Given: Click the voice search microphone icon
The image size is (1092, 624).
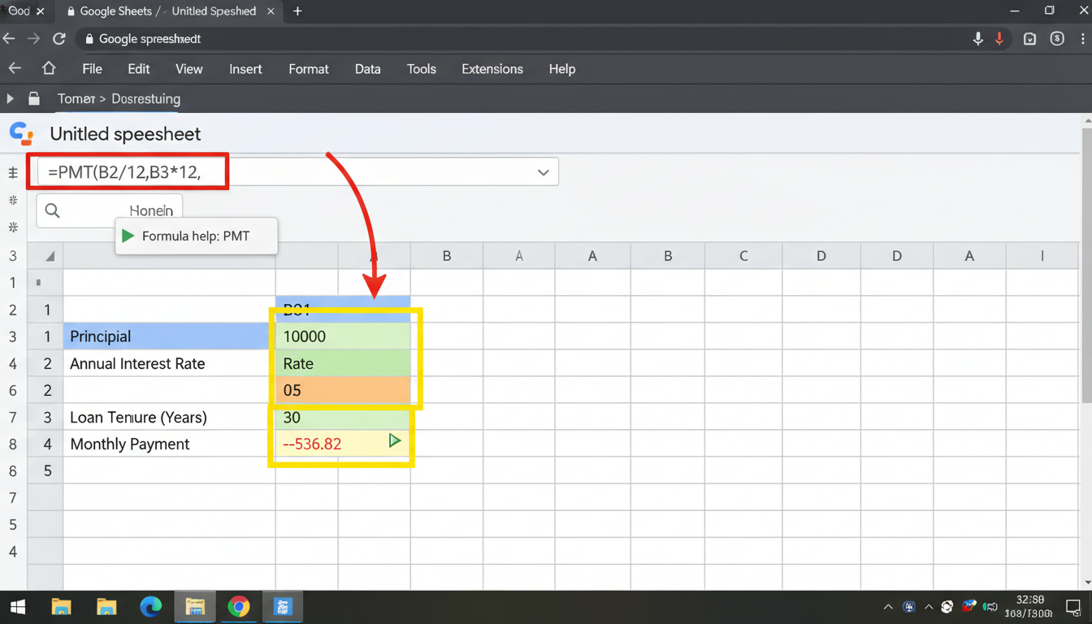Looking at the screenshot, I should click(978, 38).
